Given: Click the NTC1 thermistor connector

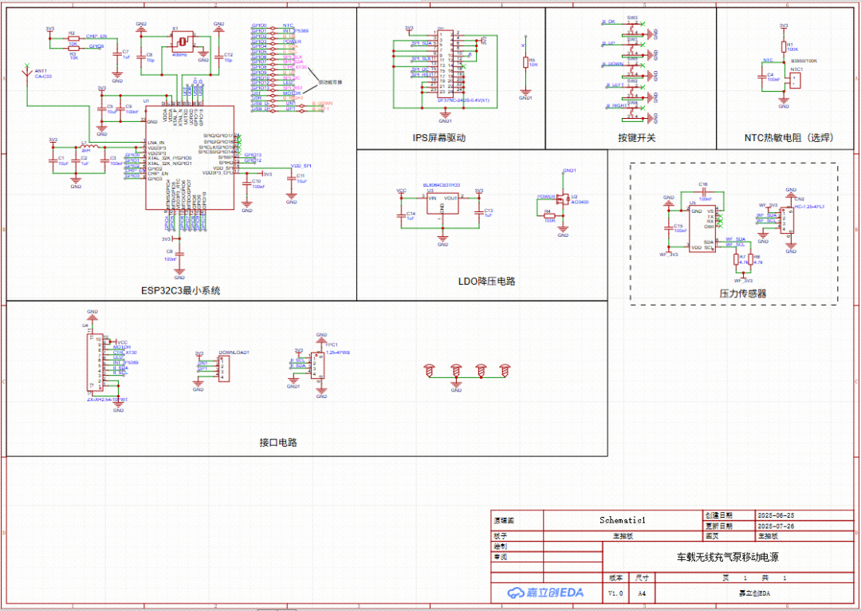Looking at the screenshot, I should (x=796, y=81).
